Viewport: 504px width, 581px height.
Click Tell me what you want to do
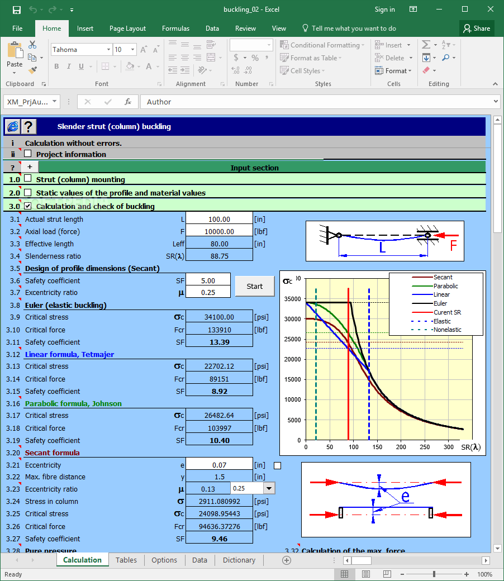coord(349,28)
